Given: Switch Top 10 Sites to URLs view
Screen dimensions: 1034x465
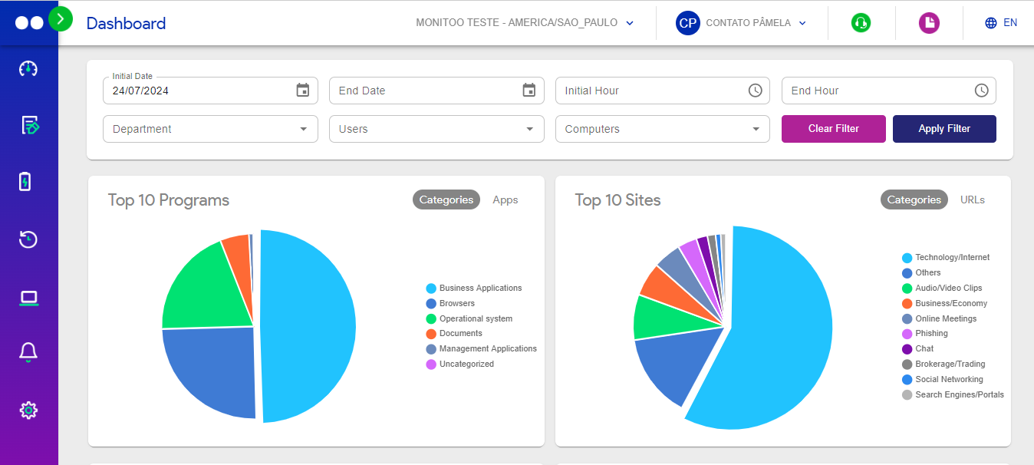Looking at the screenshot, I should coord(972,200).
